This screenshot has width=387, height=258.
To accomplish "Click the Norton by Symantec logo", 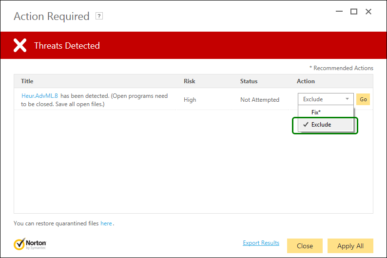I will (30, 244).
